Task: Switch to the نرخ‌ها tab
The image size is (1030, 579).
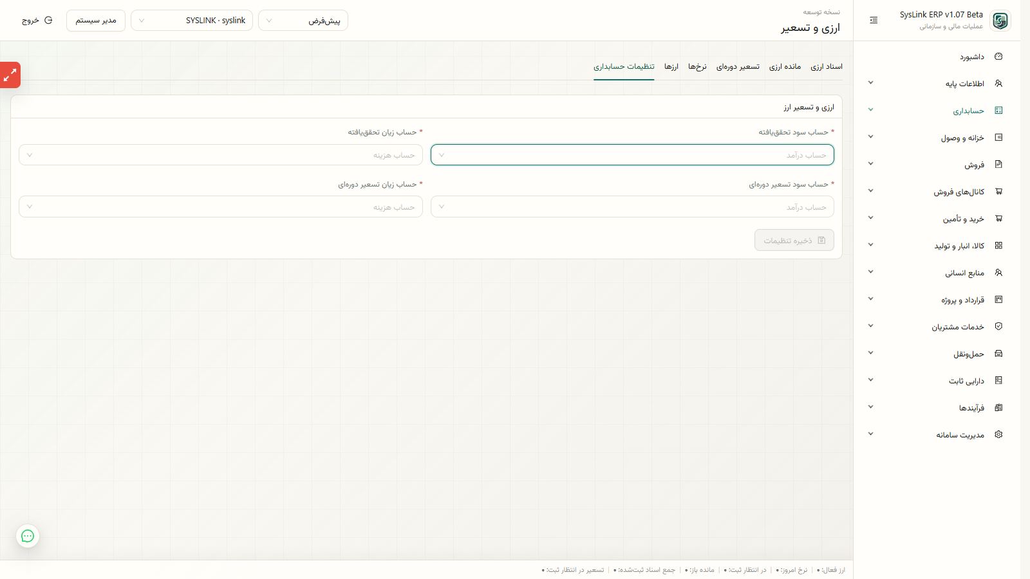Action: click(697, 67)
